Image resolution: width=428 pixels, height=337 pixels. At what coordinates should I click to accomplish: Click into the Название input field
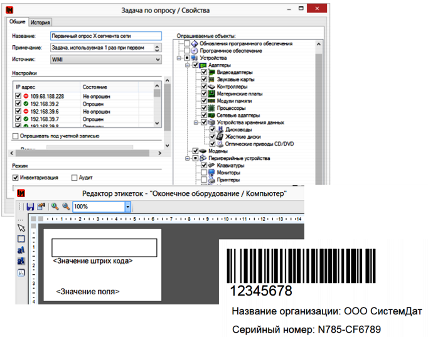(106, 36)
